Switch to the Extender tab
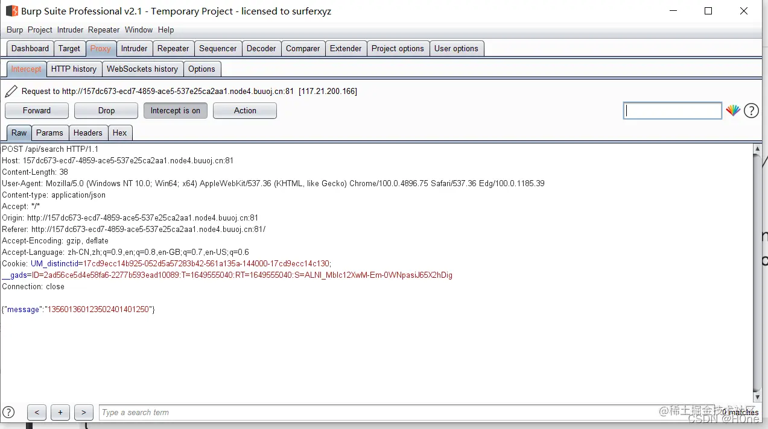This screenshot has height=429, width=768. (346, 48)
